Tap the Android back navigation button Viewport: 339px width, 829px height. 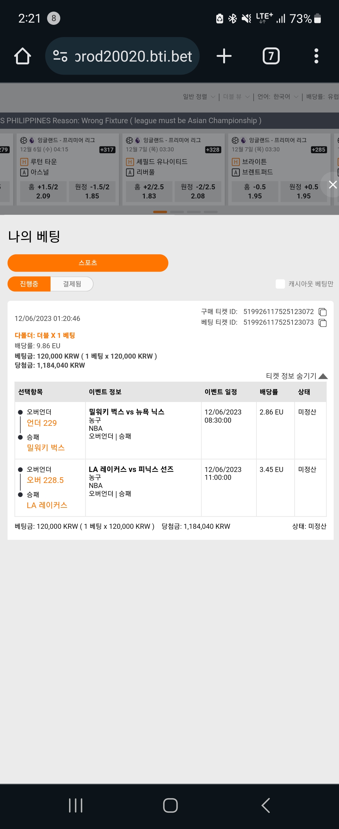point(266,805)
